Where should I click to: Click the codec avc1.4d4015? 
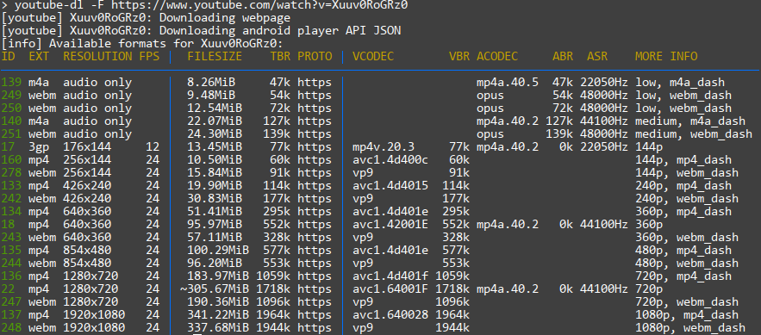[x=390, y=186]
